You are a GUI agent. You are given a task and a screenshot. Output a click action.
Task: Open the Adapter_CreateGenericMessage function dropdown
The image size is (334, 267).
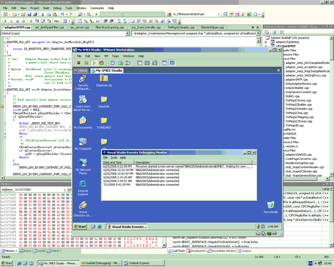point(258,33)
